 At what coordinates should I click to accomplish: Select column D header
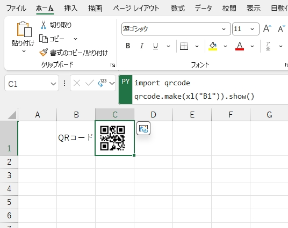(153, 115)
